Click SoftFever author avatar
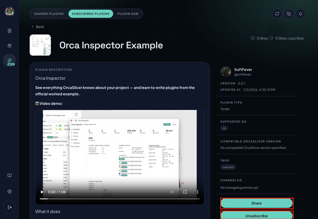 coord(226,72)
